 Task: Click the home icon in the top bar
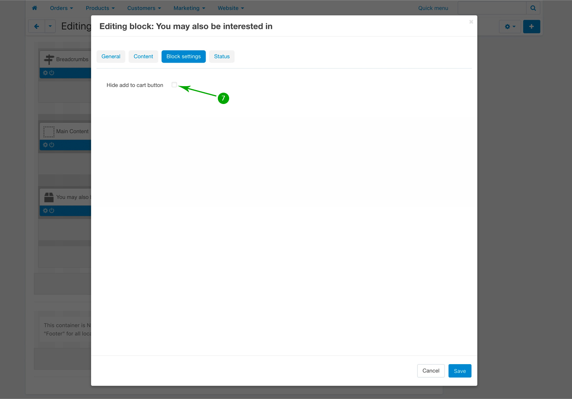(x=34, y=8)
